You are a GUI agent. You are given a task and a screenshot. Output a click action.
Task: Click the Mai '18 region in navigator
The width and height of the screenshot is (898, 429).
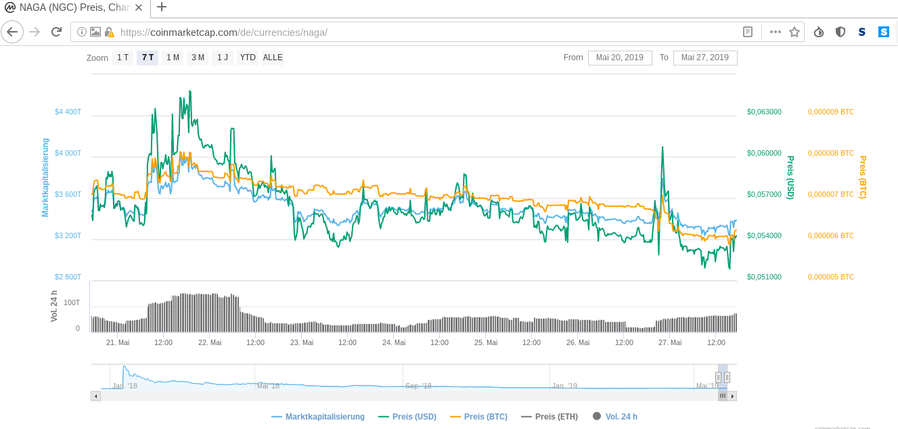pyautogui.click(x=269, y=386)
